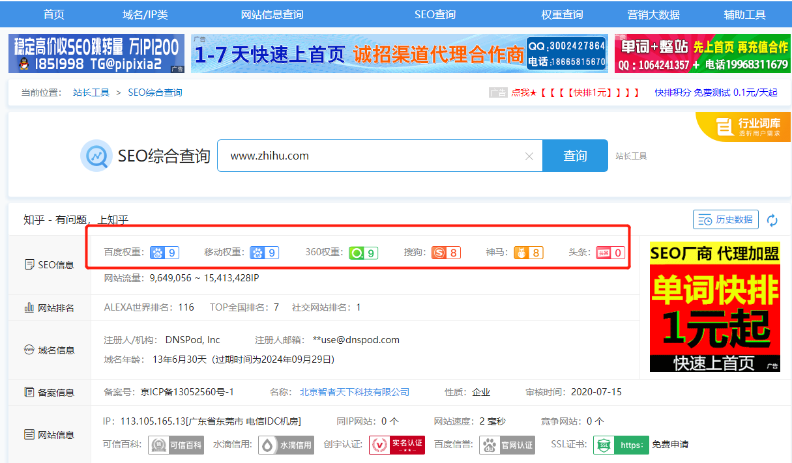Click the 站长工具 text beside search button
The image size is (792, 463).
pyautogui.click(x=632, y=156)
